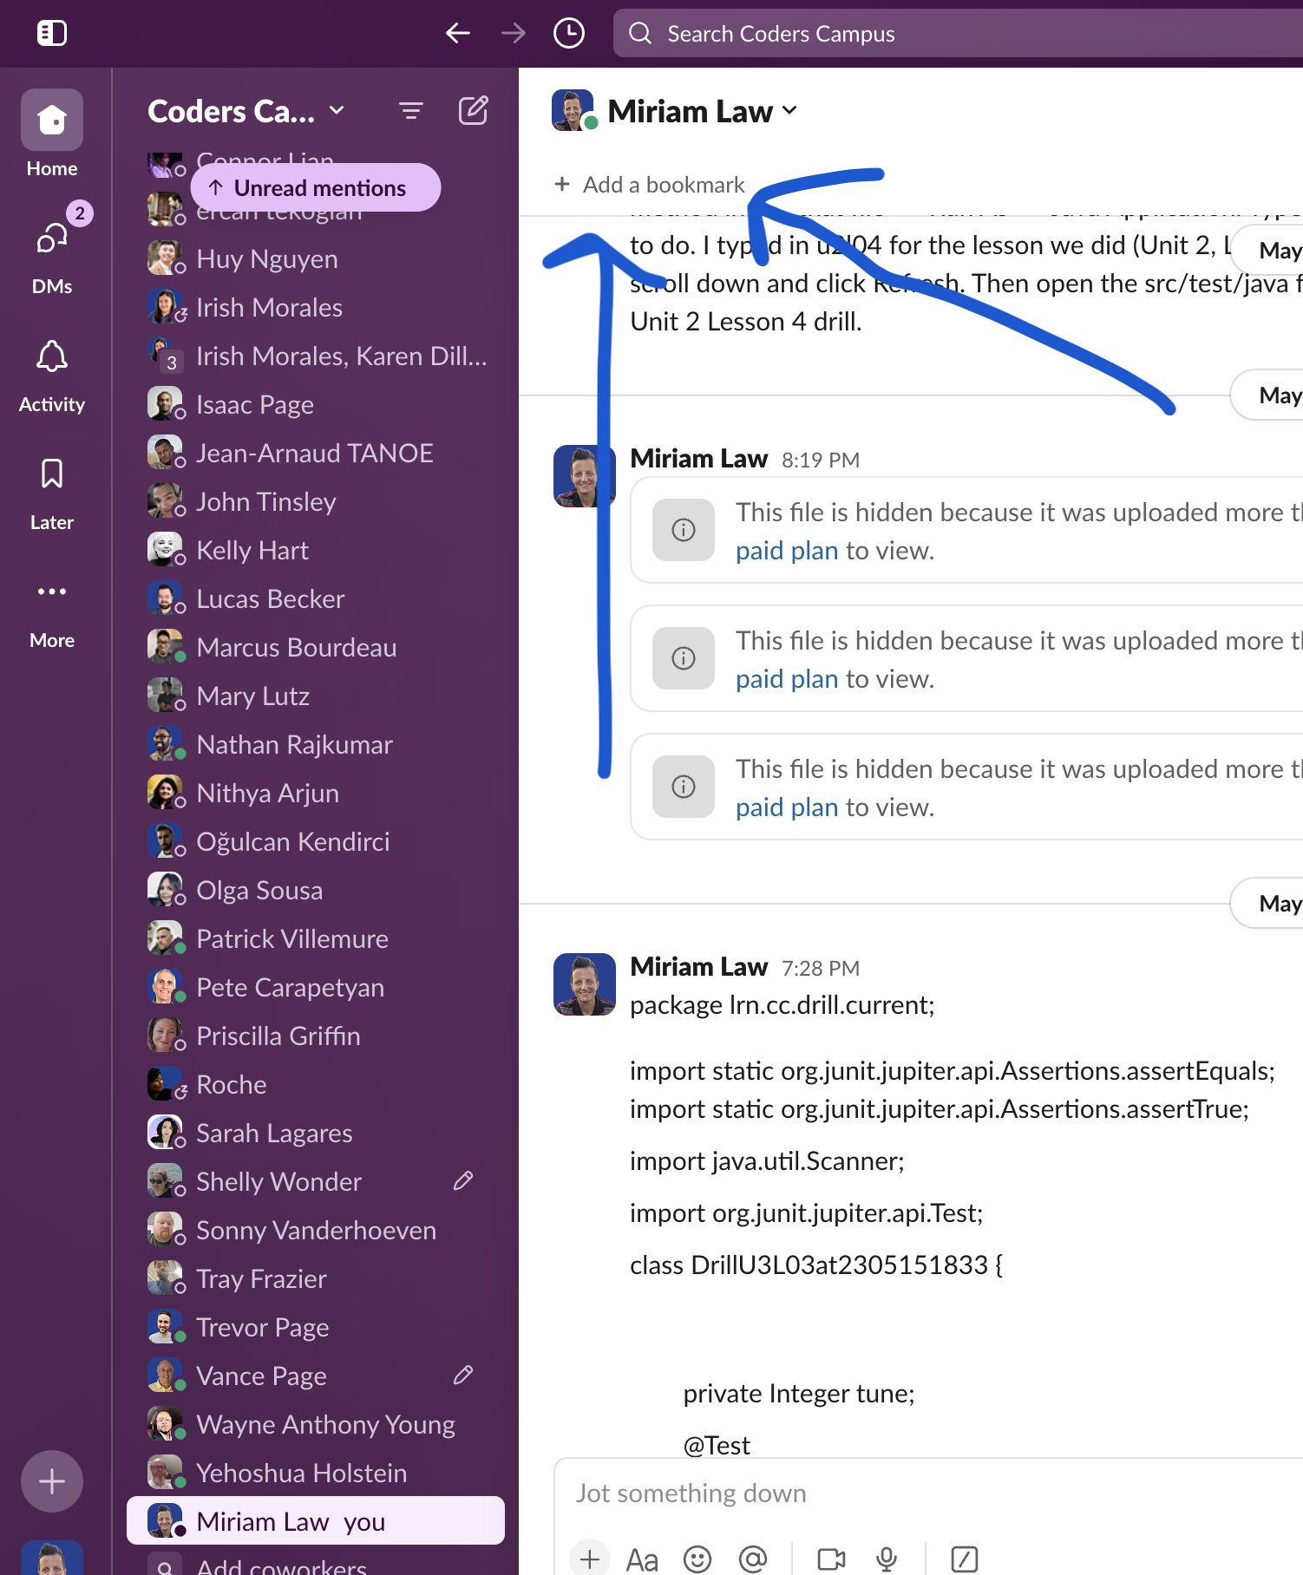The height and width of the screenshot is (1575, 1303).
Task: Open DM with Nathan Rajkumar
Action: (316, 744)
